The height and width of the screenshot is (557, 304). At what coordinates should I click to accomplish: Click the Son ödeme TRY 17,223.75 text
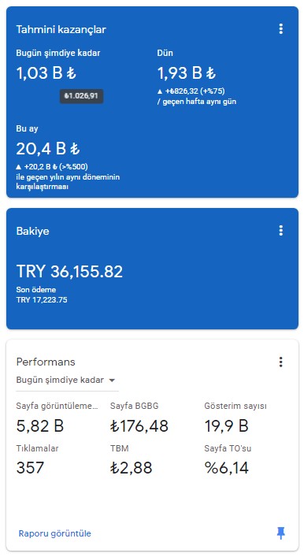[42, 295]
